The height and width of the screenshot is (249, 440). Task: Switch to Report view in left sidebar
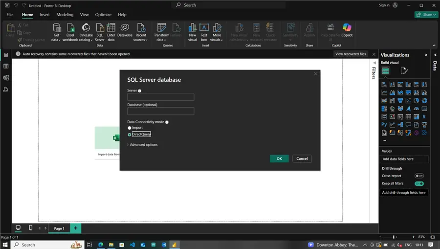(x=6, y=55)
